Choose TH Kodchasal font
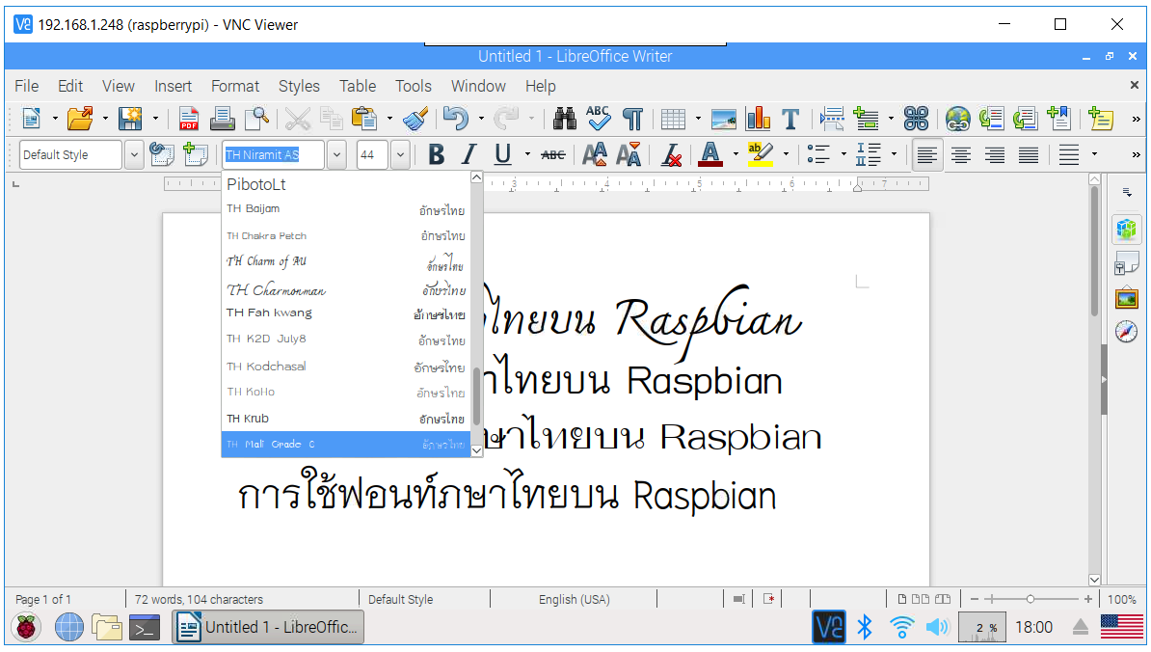The image size is (1151, 652). [x=346, y=367]
